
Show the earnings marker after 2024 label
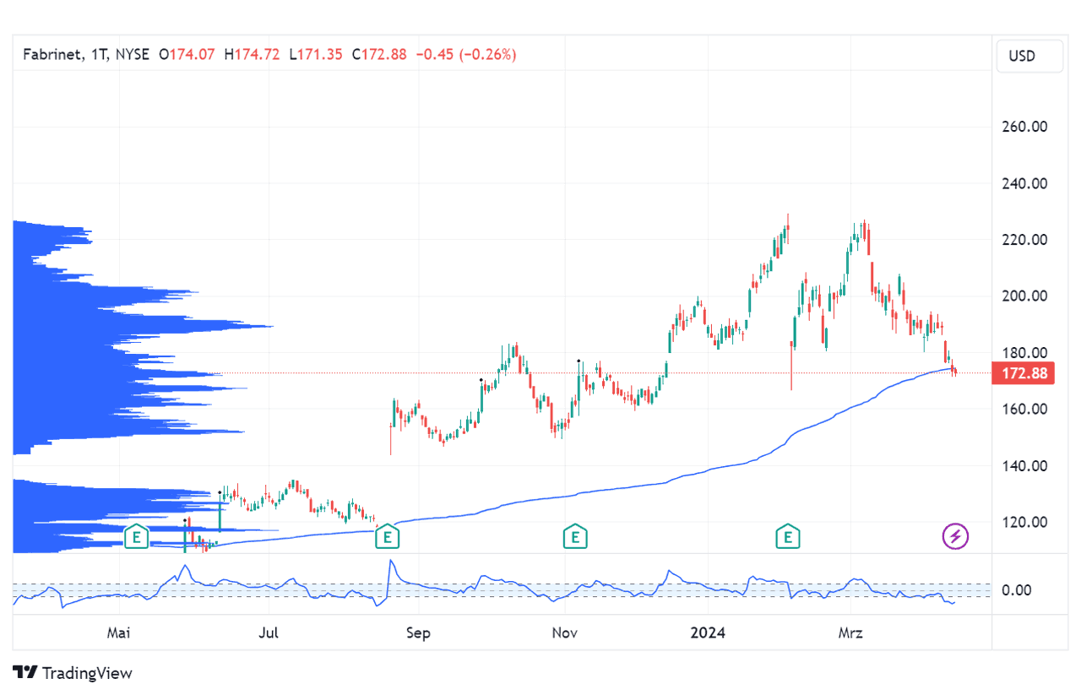pos(788,536)
